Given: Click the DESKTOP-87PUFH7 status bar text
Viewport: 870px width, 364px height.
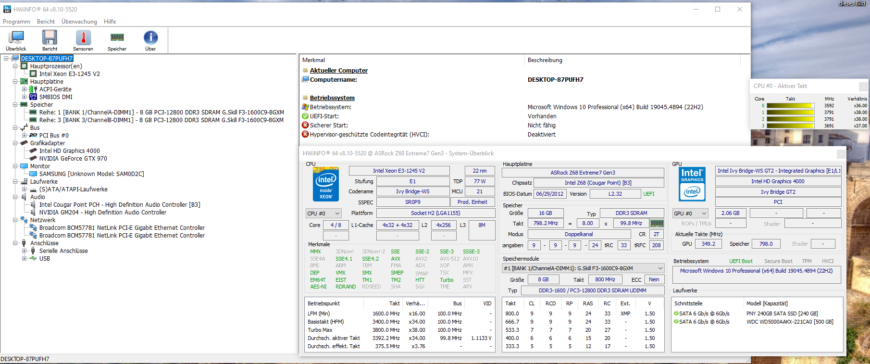Looking at the screenshot, I should point(25,359).
